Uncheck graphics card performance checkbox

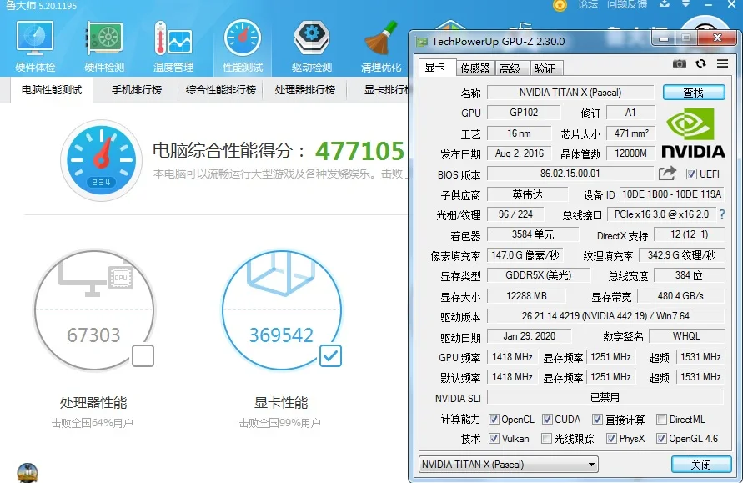330,356
